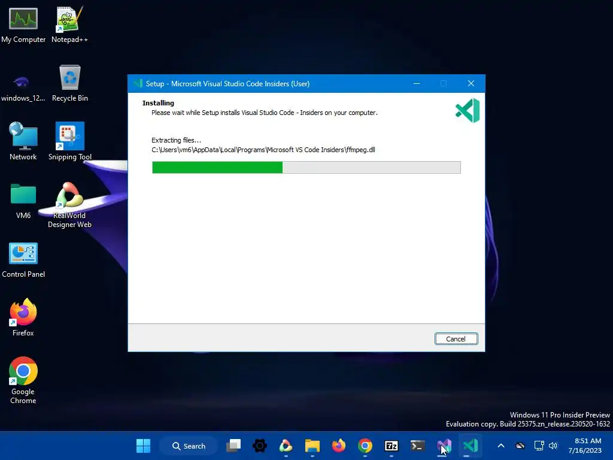Open the network status tray icon
The width and height of the screenshot is (613, 460).
point(539,446)
